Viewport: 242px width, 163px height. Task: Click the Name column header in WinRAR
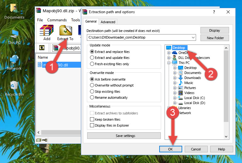tap(43, 57)
